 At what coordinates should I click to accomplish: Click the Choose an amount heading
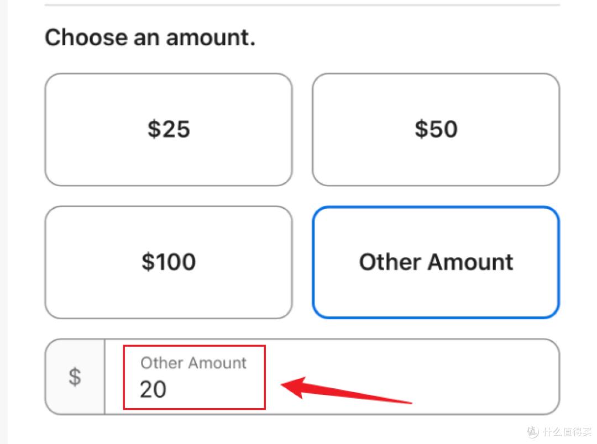coord(150,38)
